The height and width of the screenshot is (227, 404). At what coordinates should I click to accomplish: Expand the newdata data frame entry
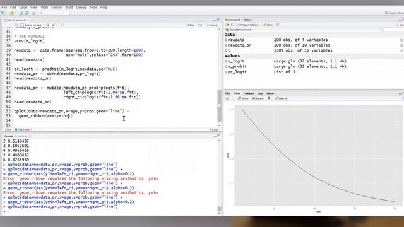226,40
